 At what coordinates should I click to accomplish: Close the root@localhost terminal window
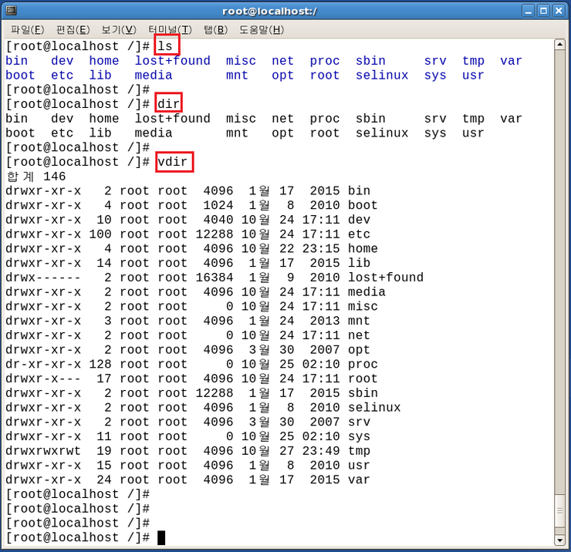559,11
